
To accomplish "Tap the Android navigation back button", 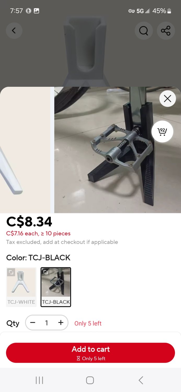I will coord(141,380).
